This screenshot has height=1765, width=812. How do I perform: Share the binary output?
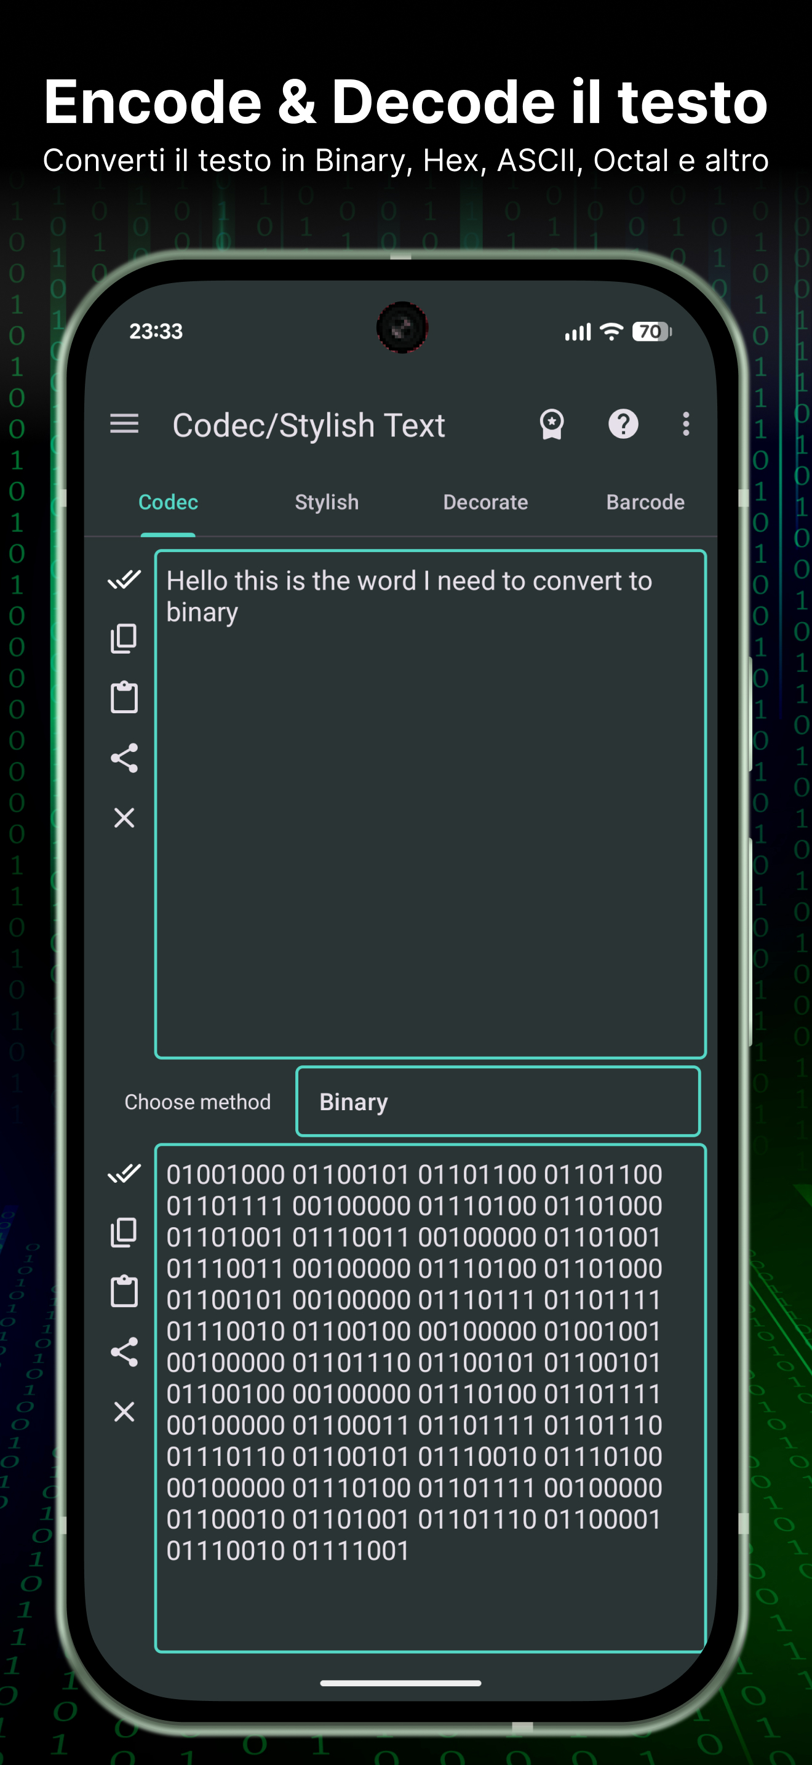124,1352
